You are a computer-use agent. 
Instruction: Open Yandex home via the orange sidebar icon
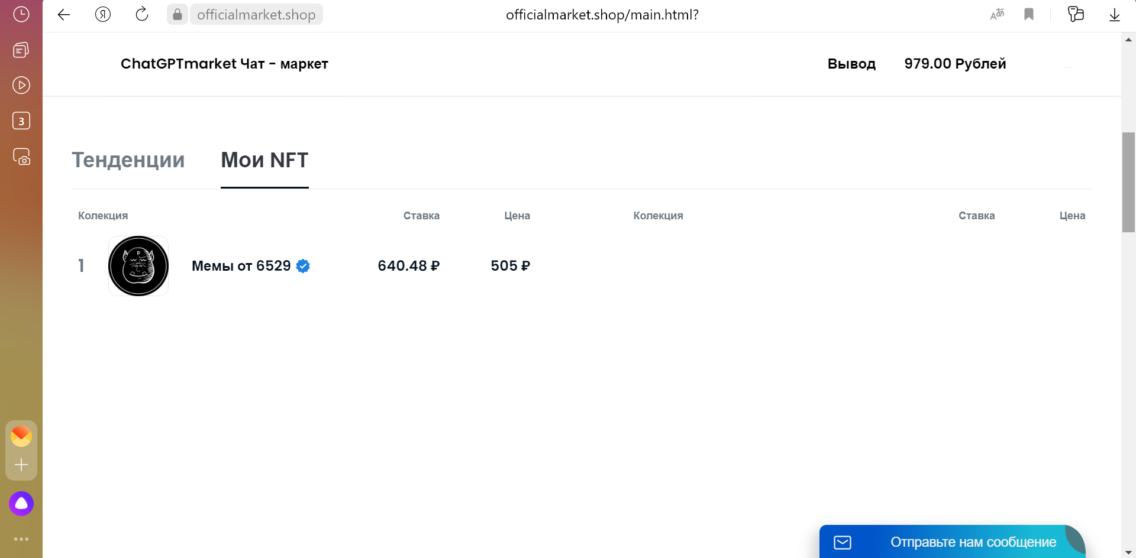(x=21, y=436)
